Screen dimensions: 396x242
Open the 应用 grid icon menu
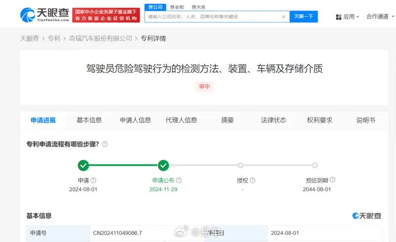tap(339, 17)
